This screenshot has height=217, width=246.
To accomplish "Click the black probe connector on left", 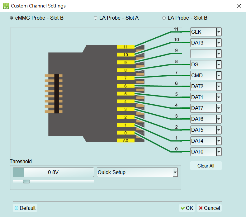I will coord(56,93).
